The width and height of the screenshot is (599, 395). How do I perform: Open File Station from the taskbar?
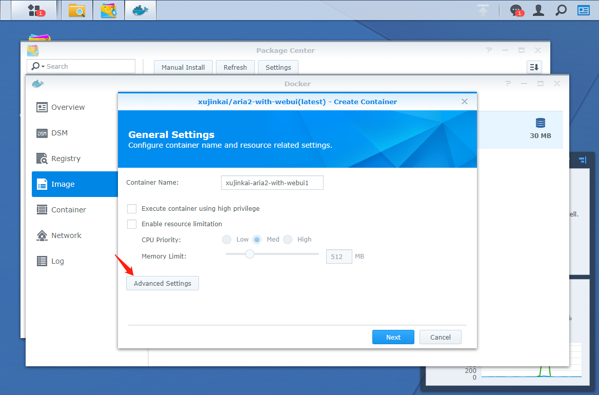(77, 10)
